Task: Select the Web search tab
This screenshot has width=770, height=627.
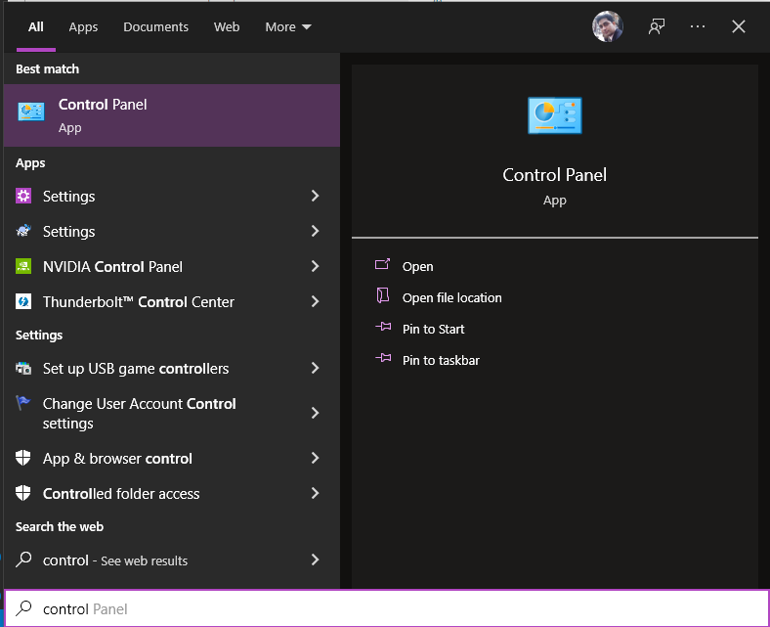Action: [227, 27]
